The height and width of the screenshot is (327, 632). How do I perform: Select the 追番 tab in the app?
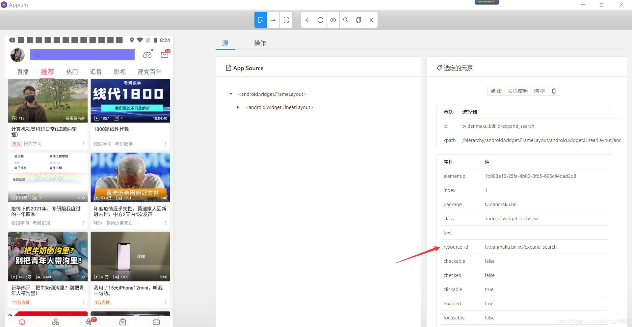click(x=96, y=72)
